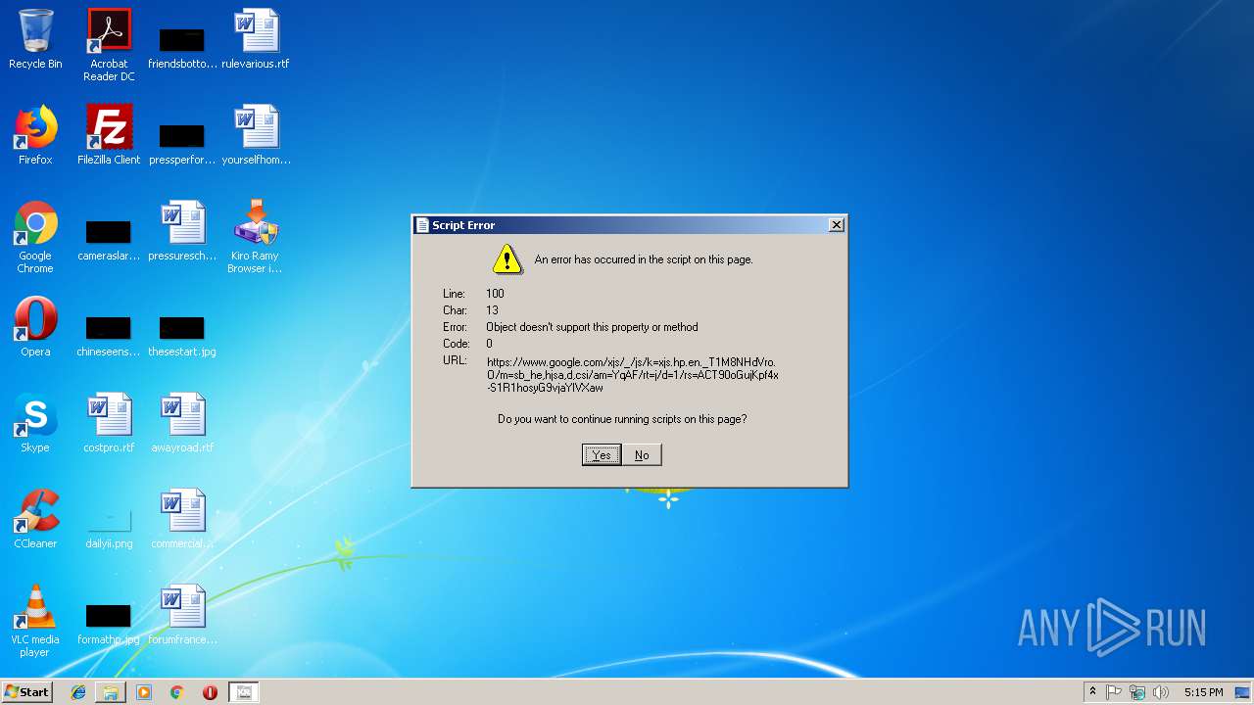The width and height of the screenshot is (1254, 705).
Task: Select costpro.rtf document icon
Action: click(109, 424)
